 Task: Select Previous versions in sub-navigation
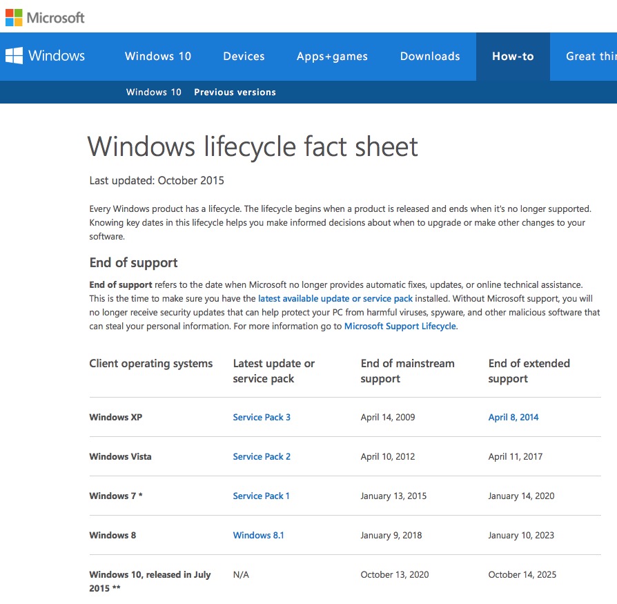coord(235,92)
